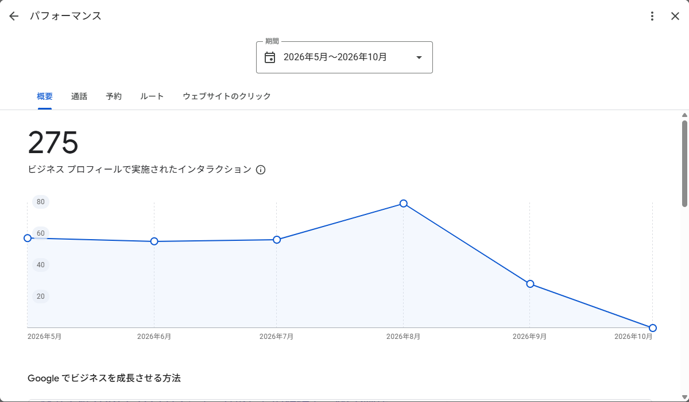Go back with the left arrow icon
Viewport: 689px width, 402px height.
click(14, 16)
